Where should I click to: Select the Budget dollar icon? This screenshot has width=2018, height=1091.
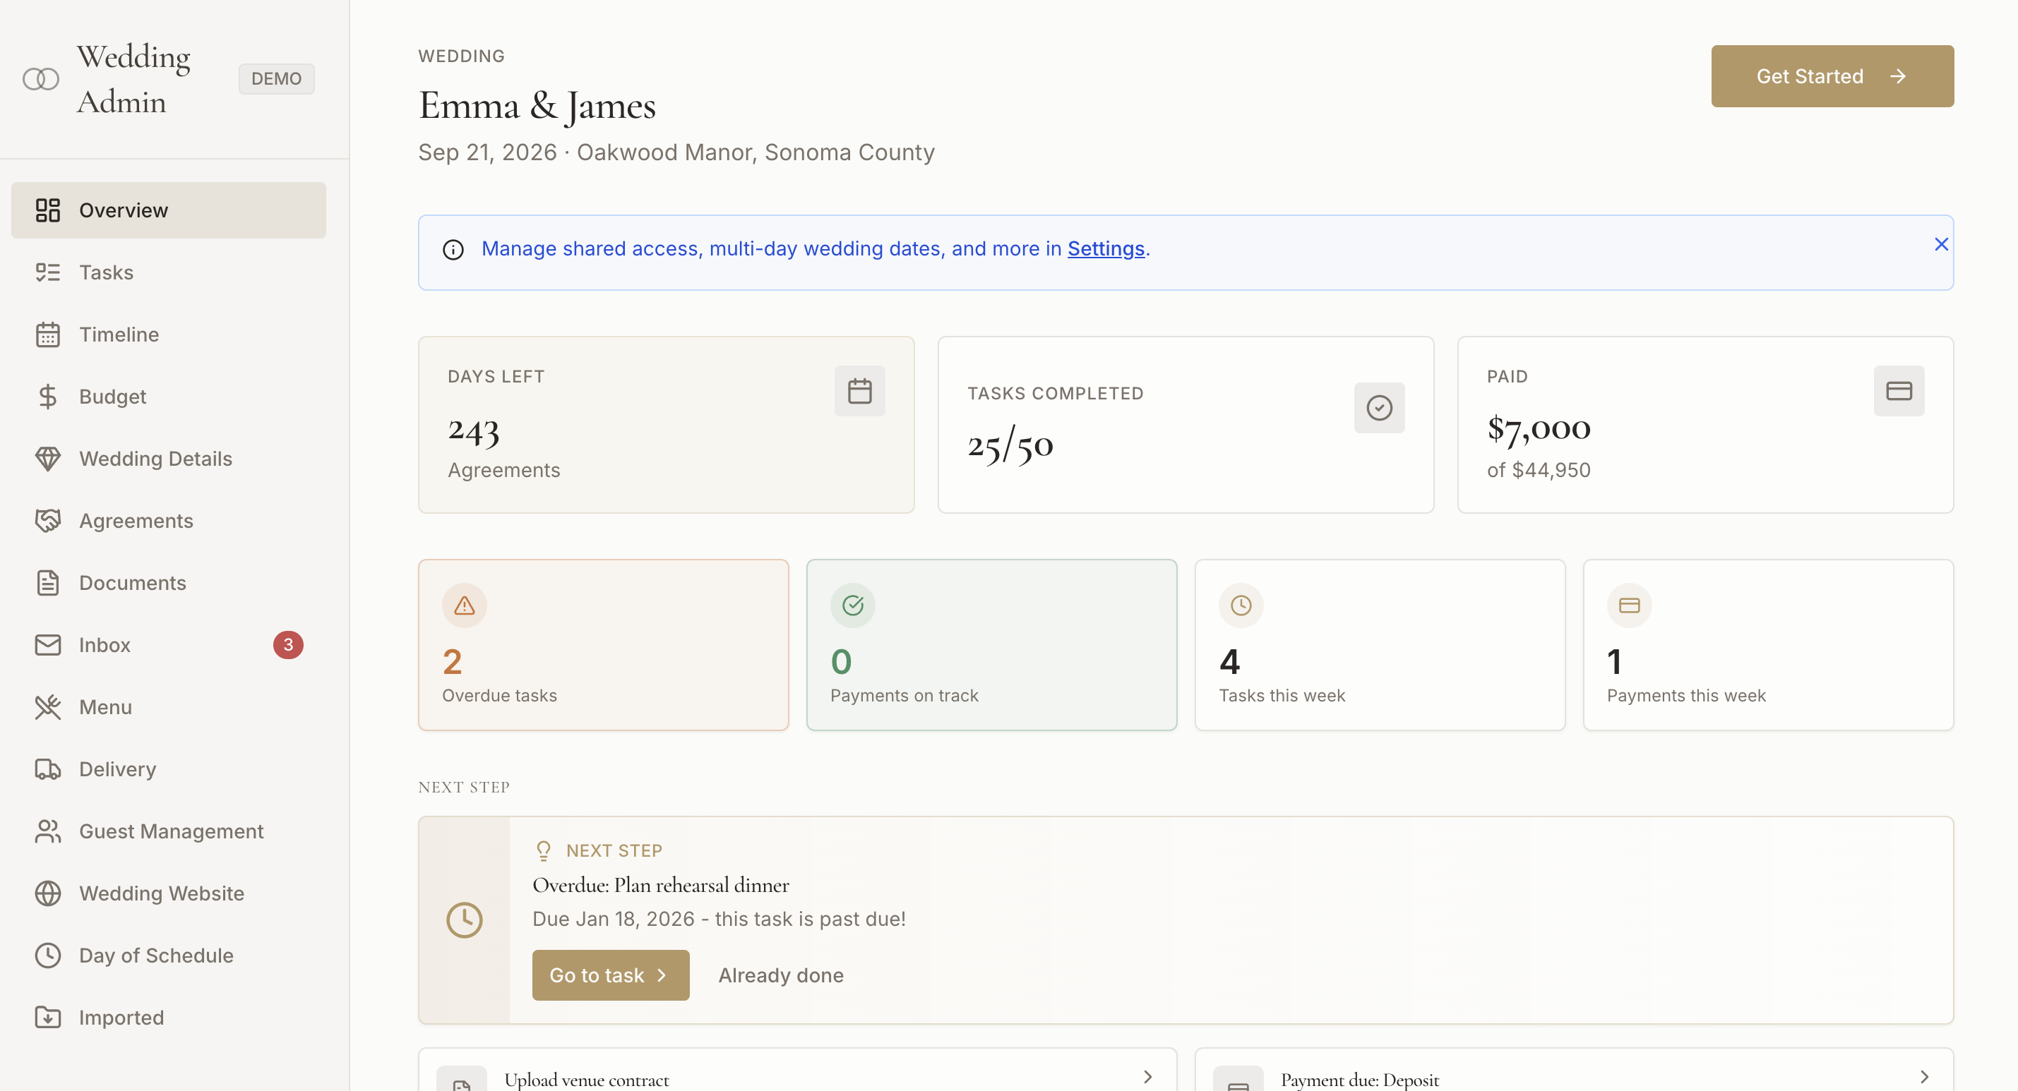(x=48, y=397)
